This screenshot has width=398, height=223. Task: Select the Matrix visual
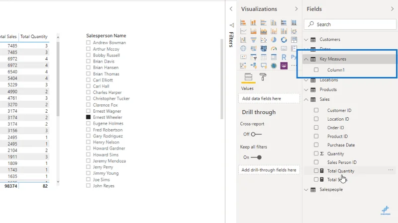(274, 57)
